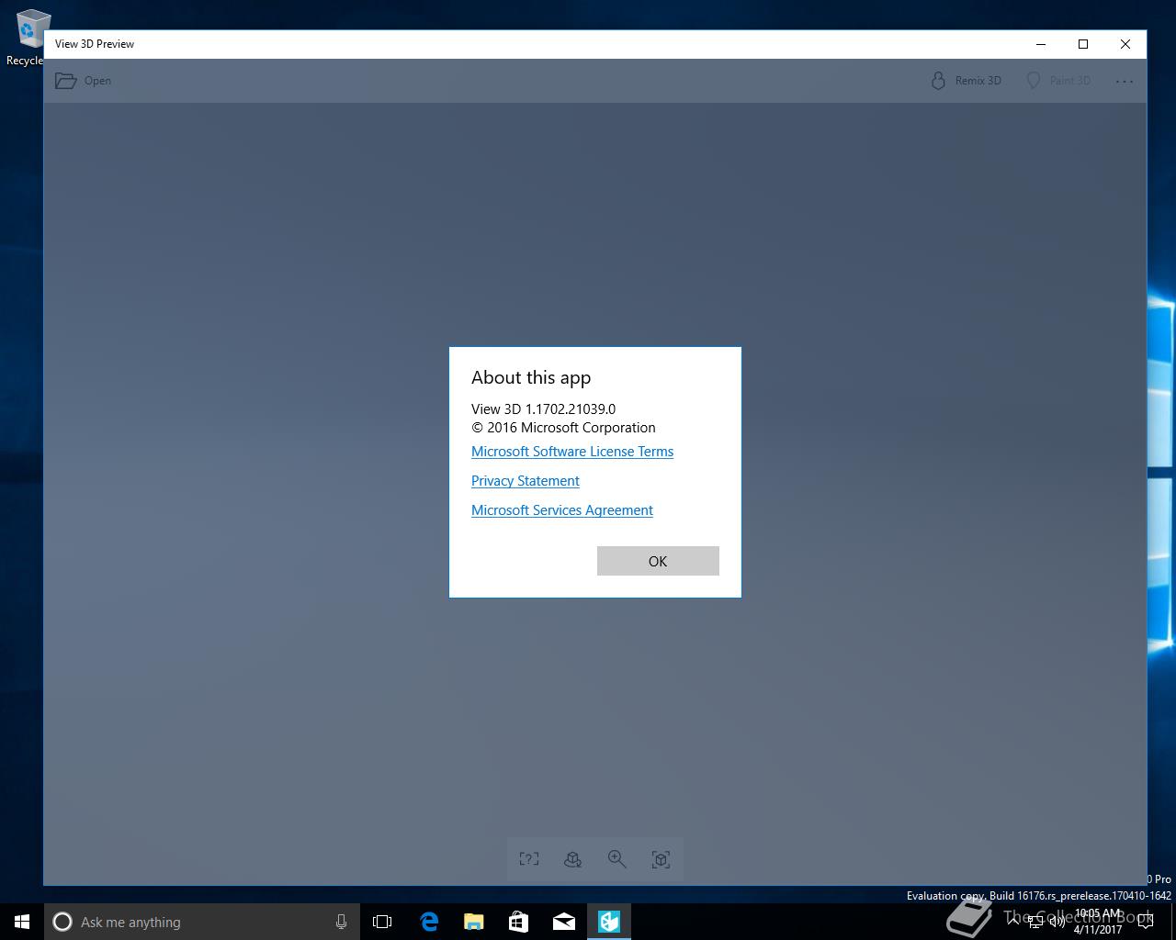Screen dimensions: 1176x940
Task: Open the three-dots more options menu
Action: point(1125,81)
